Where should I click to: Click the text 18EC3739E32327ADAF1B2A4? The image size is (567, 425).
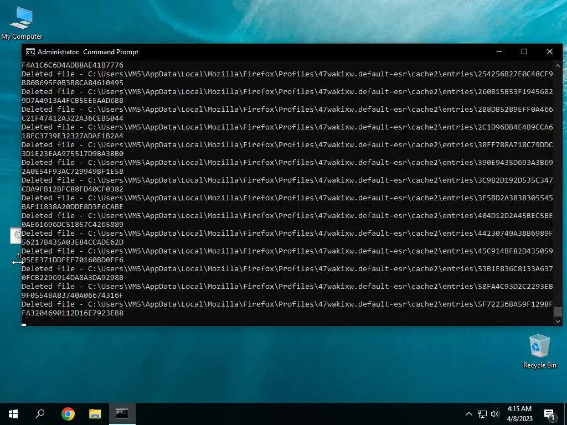tap(73, 136)
